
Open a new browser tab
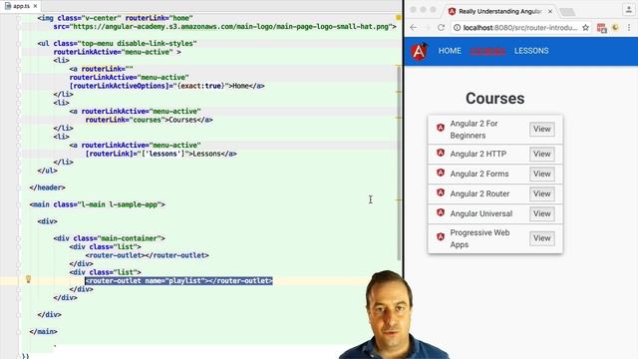[x=567, y=12]
